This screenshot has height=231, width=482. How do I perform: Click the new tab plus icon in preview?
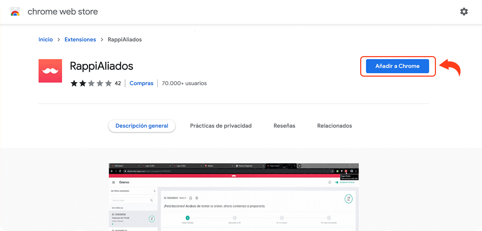[x=299, y=166]
